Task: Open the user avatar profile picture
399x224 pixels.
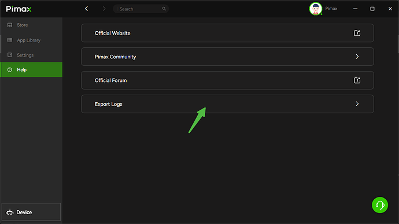Action: (316, 9)
